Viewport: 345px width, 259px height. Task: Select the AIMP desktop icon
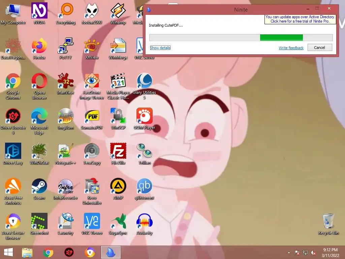(118, 189)
